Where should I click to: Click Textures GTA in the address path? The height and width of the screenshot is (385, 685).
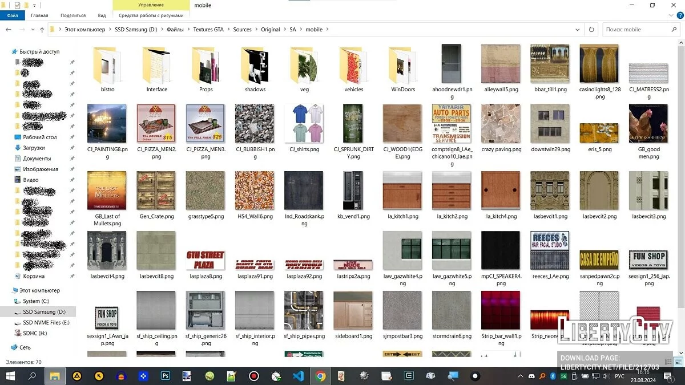[208, 30]
